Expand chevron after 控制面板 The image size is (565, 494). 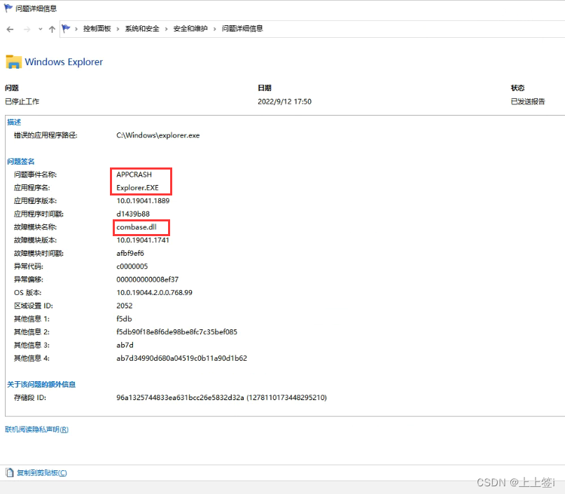118,29
